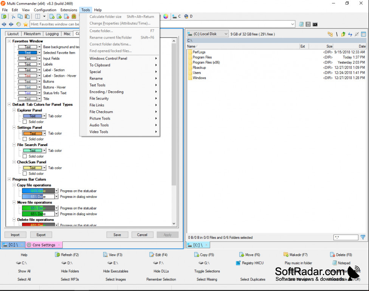This screenshot has width=369, height=291.
Task: Switch to drive C toolbar icon
Action: click(x=176, y=16)
